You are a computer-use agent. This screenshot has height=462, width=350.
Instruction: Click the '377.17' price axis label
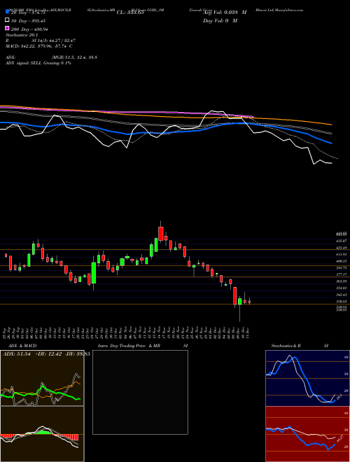(342, 274)
